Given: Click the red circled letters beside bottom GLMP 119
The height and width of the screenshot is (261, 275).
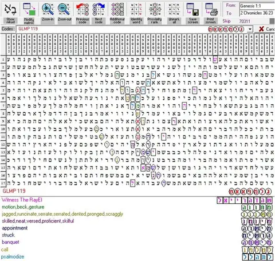Looking at the screenshot, I should pos(250,192).
